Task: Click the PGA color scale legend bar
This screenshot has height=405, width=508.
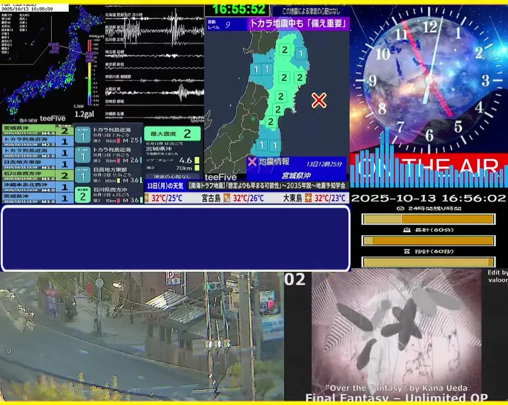Action: coord(89,73)
